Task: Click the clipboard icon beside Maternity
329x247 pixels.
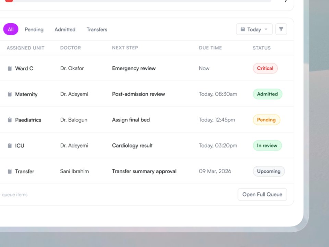Action: click(10, 94)
